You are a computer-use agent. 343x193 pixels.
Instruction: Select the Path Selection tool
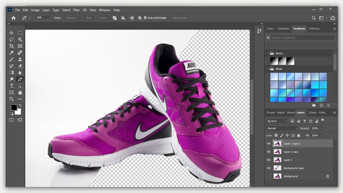click(x=20, y=86)
